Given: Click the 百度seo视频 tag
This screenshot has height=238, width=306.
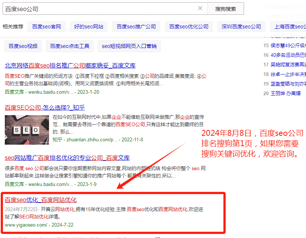Looking at the screenshot, I should 23,46.
